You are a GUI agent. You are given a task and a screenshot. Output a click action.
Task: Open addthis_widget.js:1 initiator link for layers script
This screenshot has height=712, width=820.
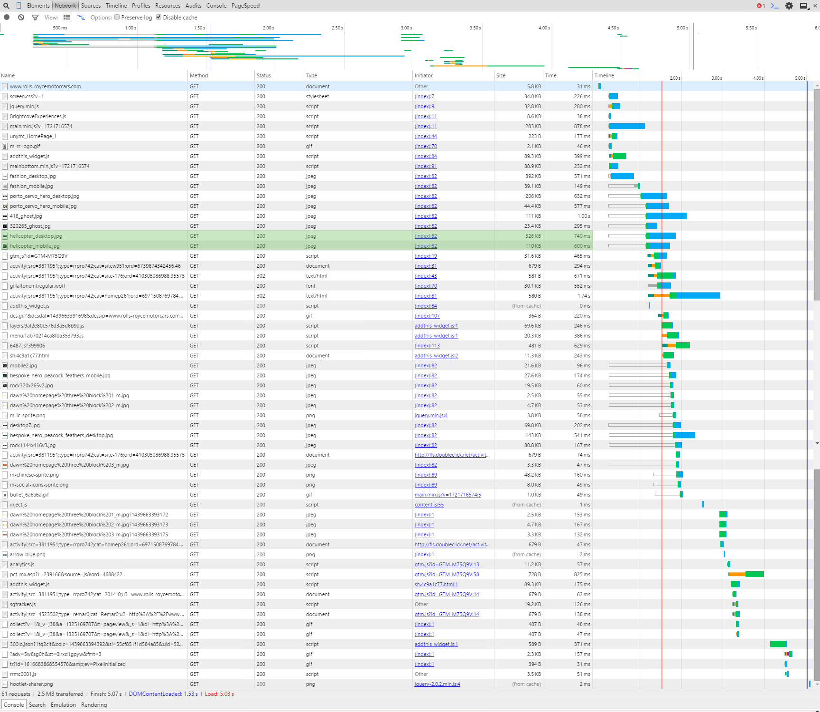436,326
